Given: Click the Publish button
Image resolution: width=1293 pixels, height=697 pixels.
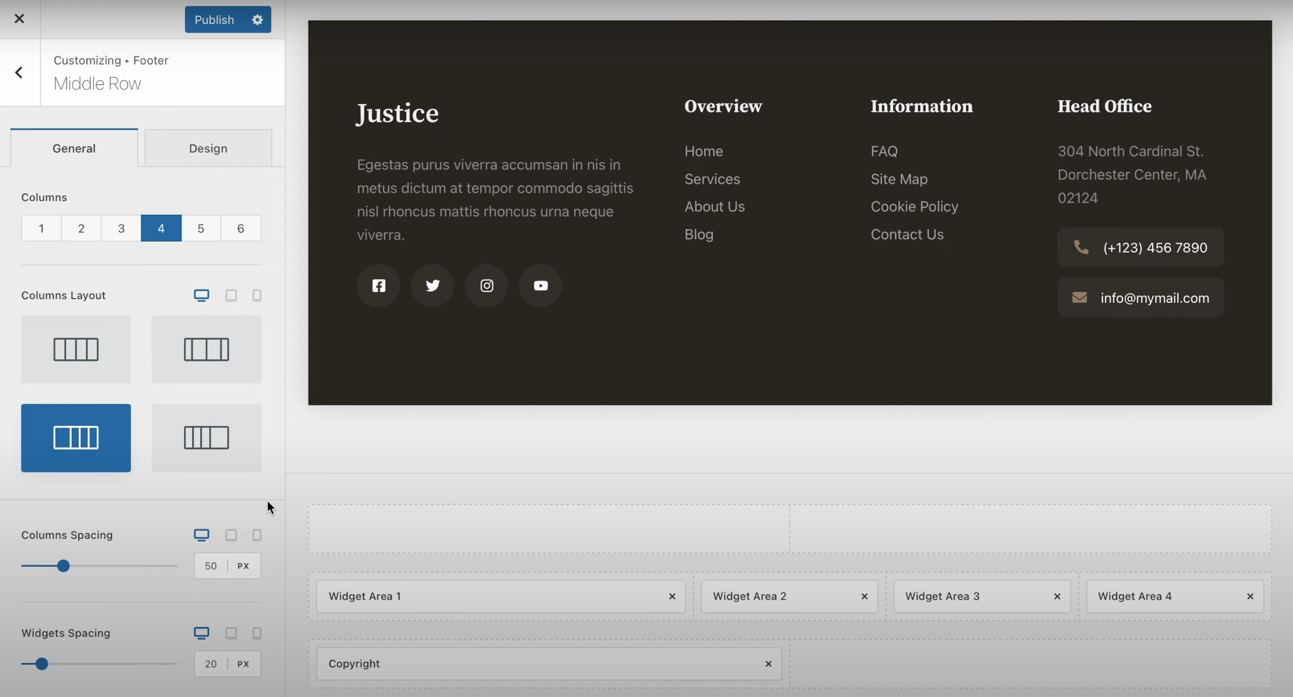Looking at the screenshot, I should tap(214, 19).
